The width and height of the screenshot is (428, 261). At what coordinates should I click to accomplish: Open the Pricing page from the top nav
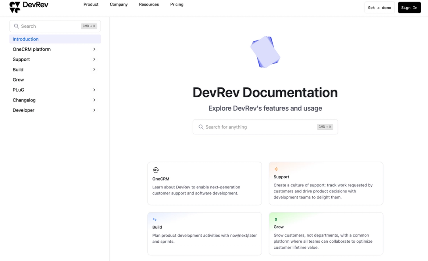pyautogui.click(x=177, y=4)
